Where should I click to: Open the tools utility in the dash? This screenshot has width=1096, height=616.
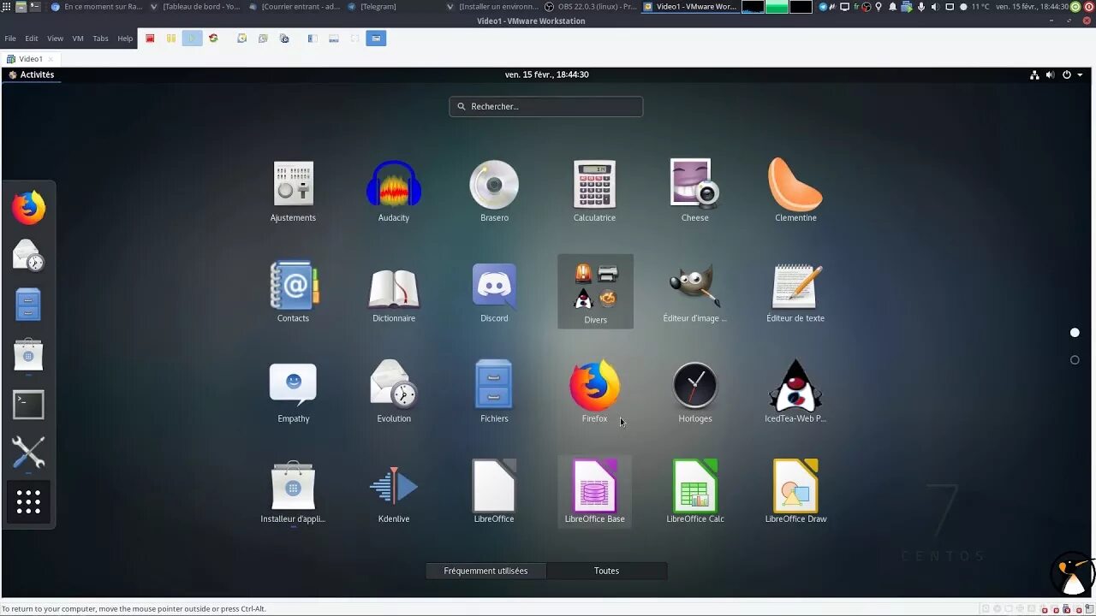pos(28,452)
